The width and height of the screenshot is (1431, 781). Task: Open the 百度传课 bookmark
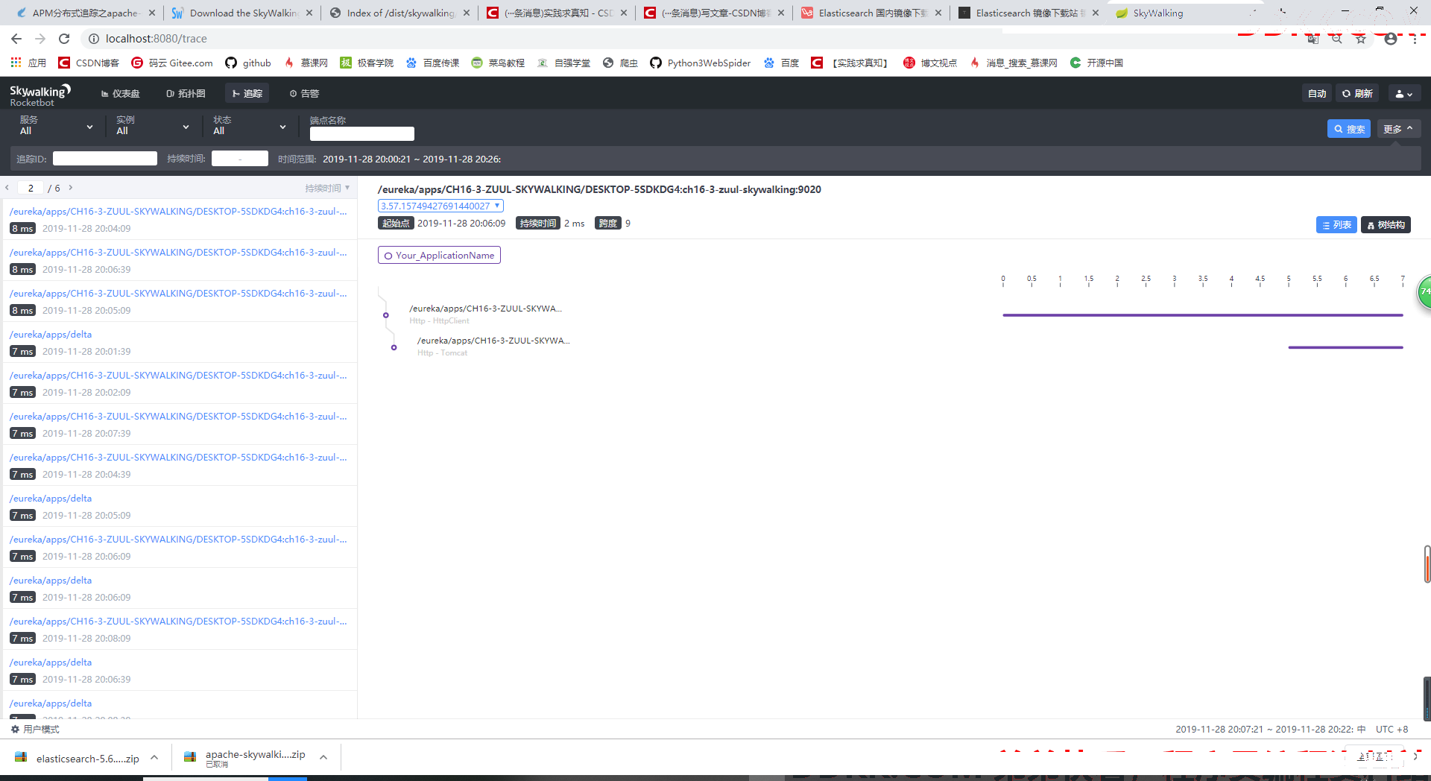pos(432,63)
